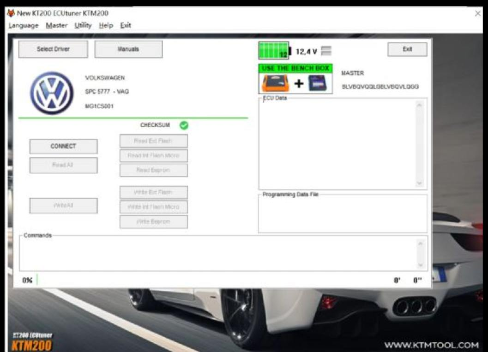Click ECU Data scrollbar down arrow
Screen dimensions: 488x352
420,183
